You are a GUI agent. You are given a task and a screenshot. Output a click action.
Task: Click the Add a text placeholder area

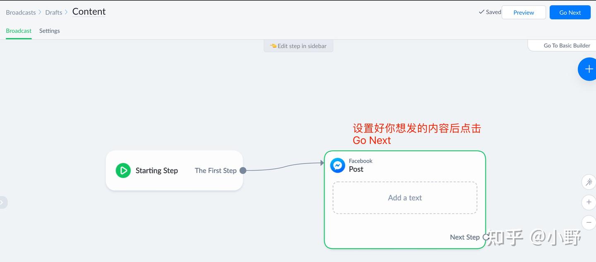[x=404, y=198]
